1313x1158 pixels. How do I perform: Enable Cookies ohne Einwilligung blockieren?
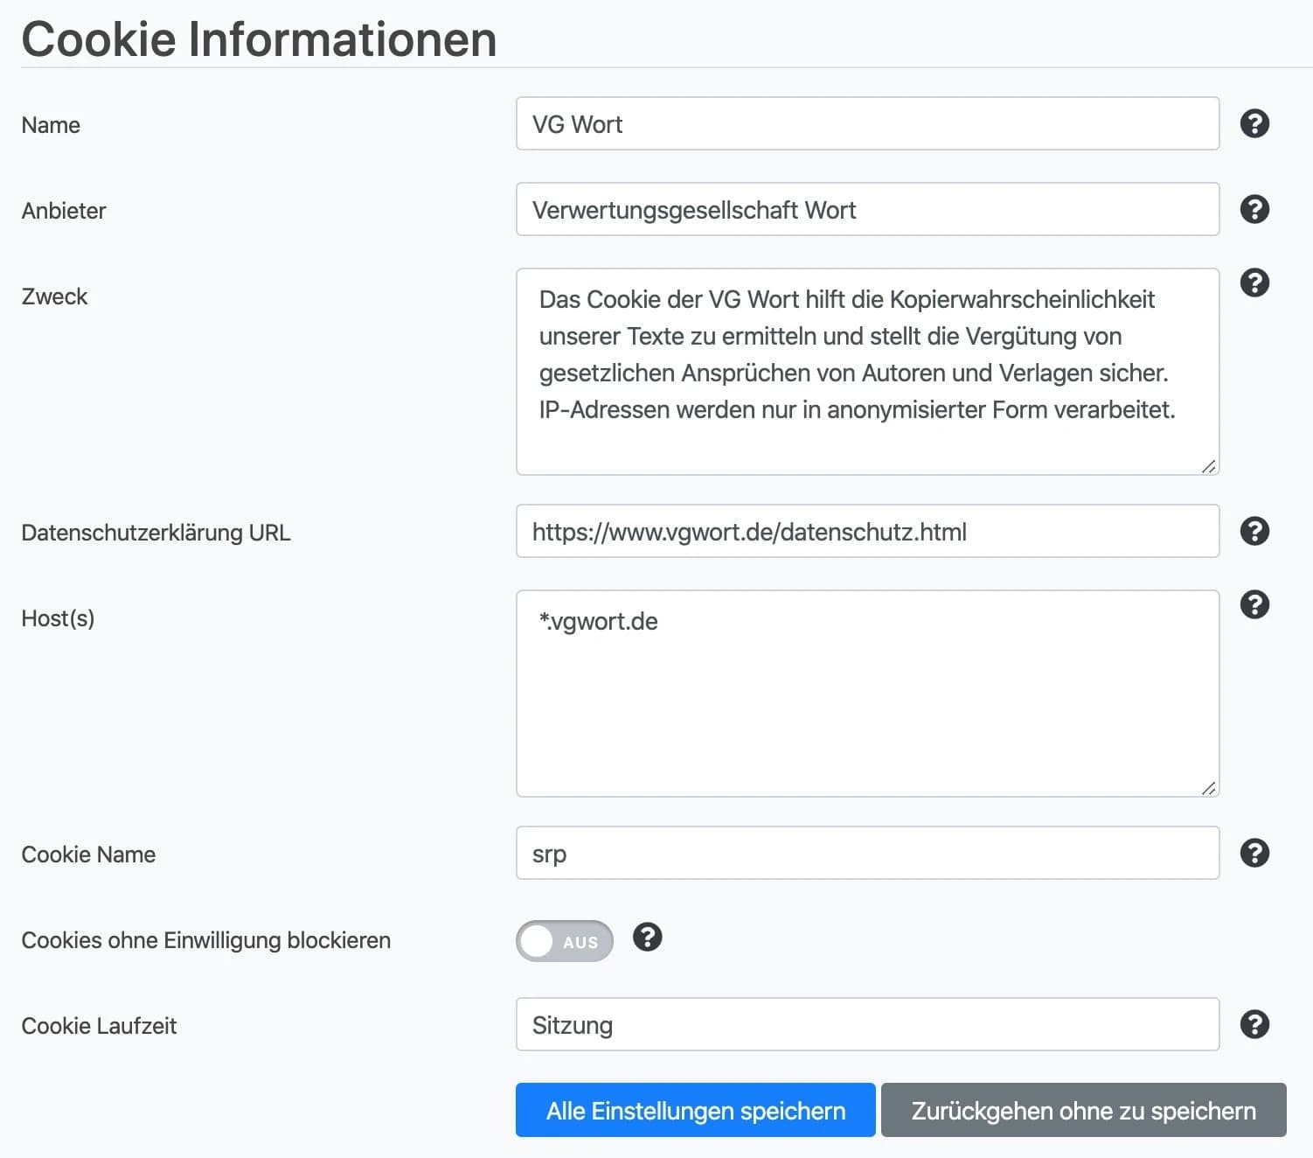click(564, 941)
